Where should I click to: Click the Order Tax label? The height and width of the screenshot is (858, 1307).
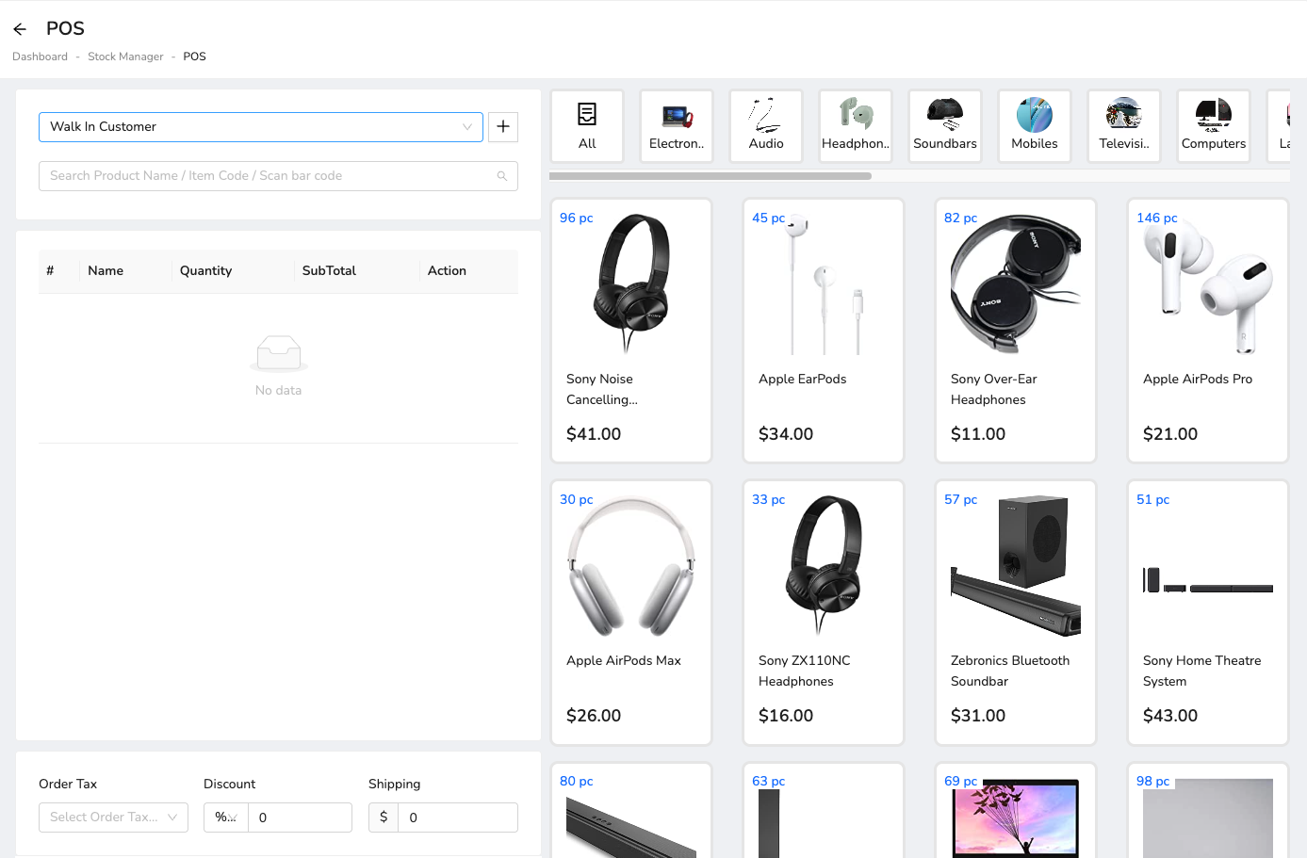(68, 784)
